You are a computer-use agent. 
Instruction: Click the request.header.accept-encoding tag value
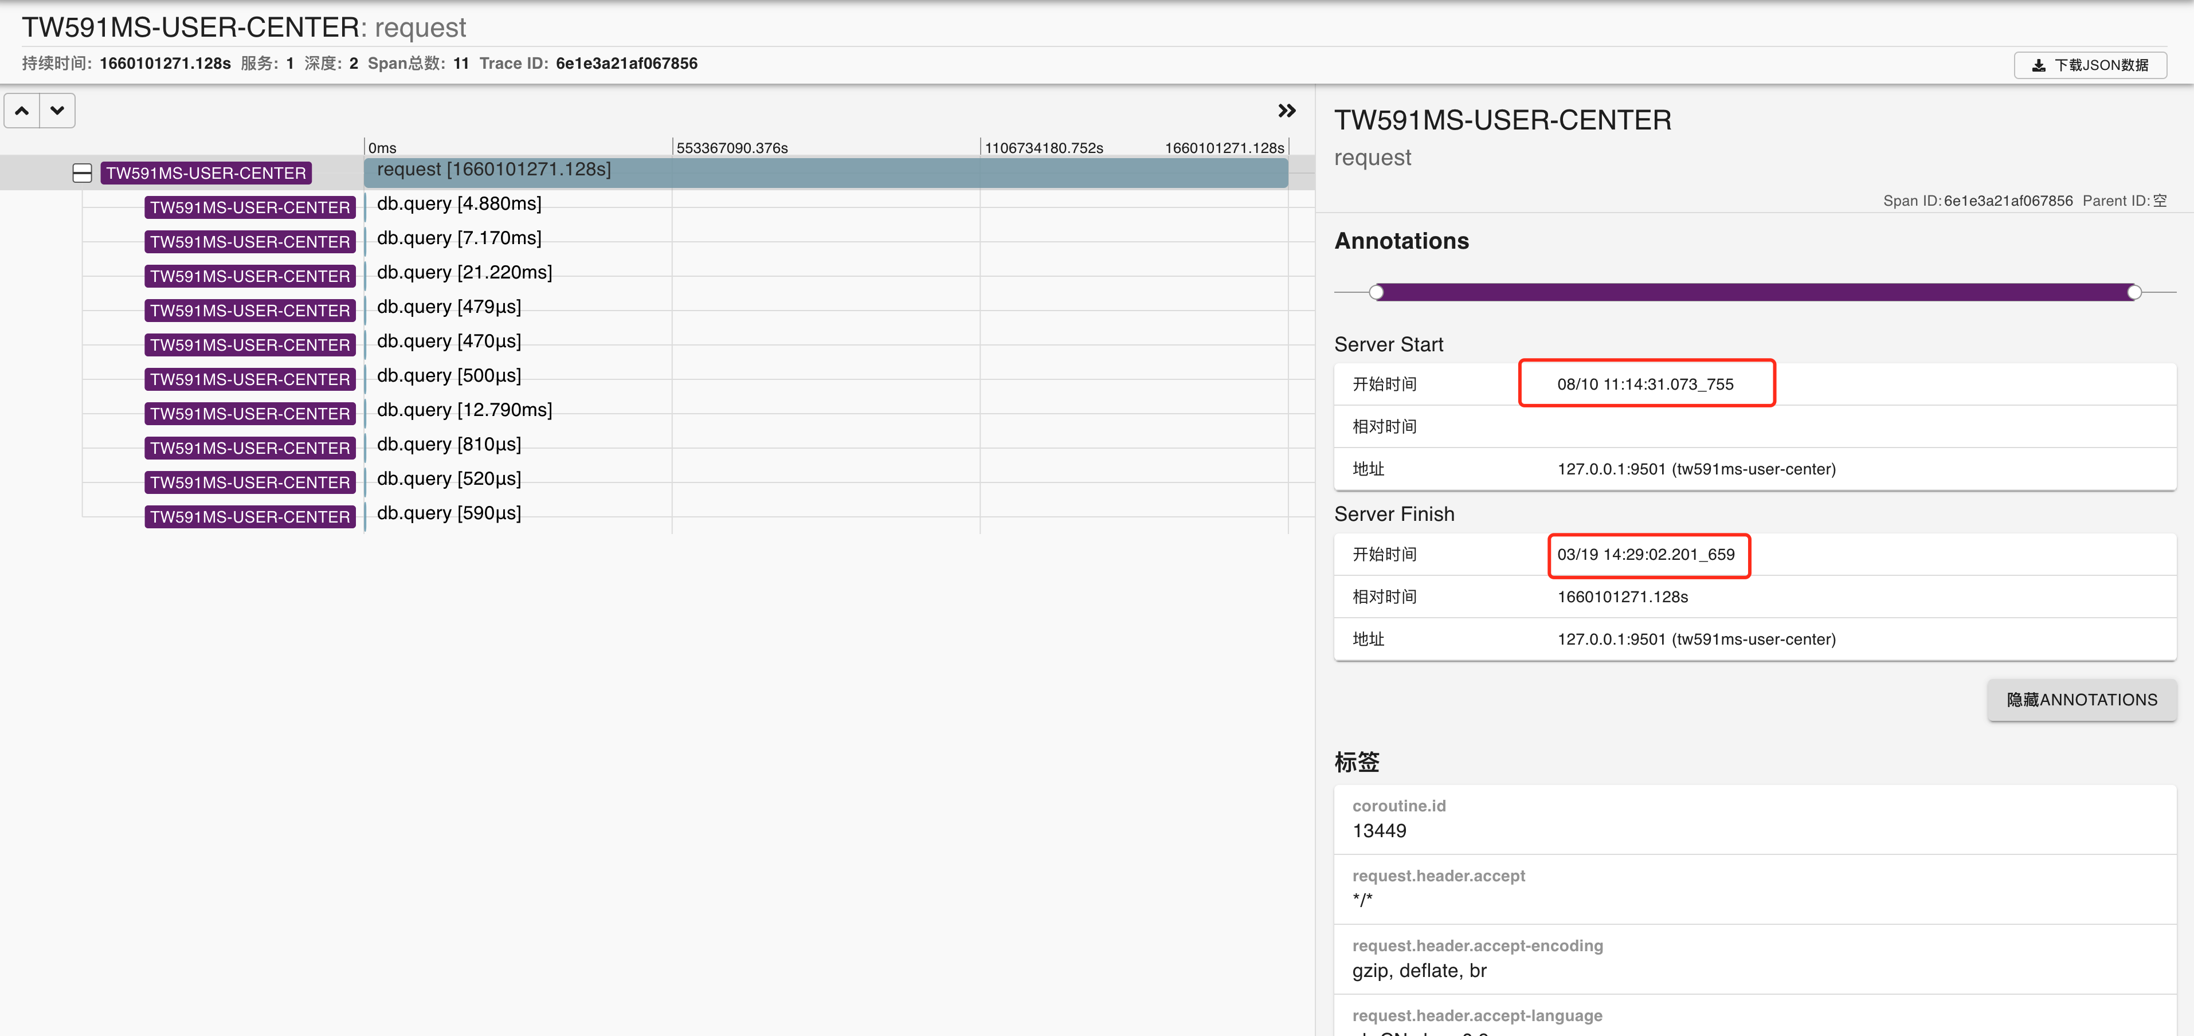[1420, 971]
